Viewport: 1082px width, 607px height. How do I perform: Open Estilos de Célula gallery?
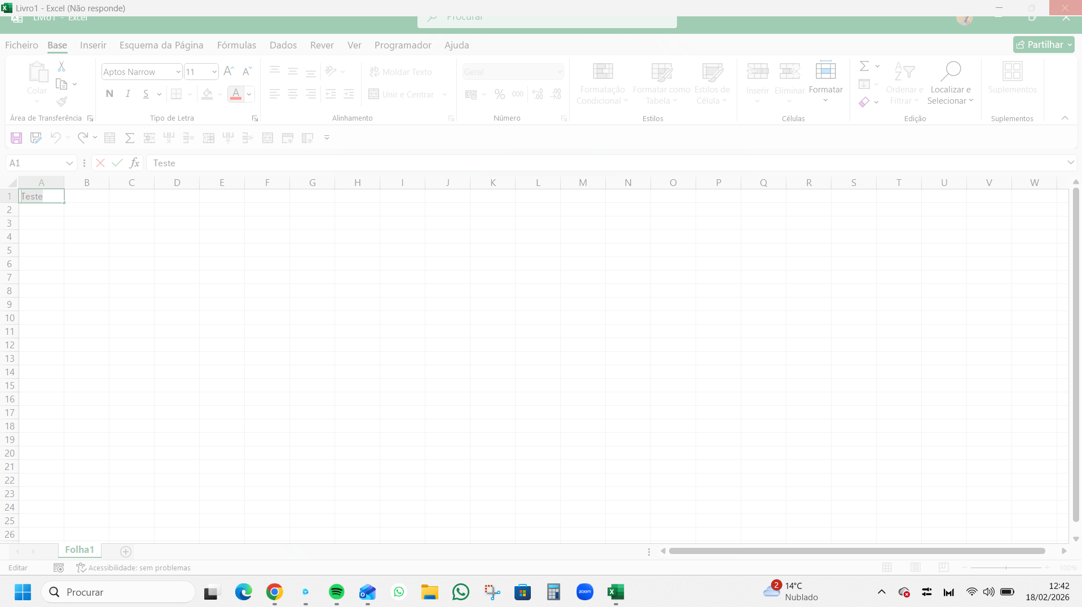[712, 83]
